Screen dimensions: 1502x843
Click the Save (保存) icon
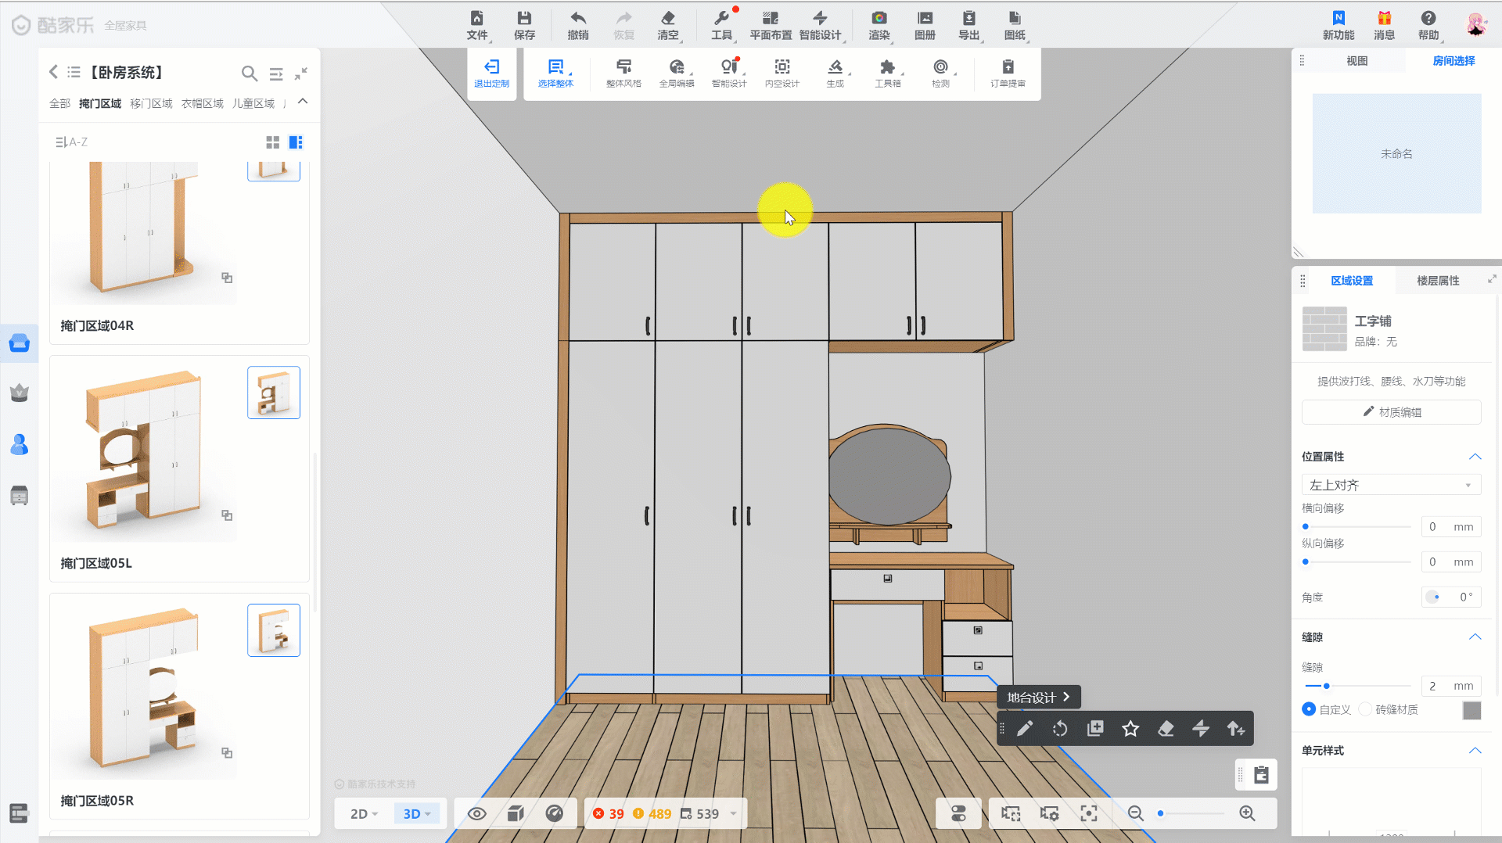click(524, 19)
